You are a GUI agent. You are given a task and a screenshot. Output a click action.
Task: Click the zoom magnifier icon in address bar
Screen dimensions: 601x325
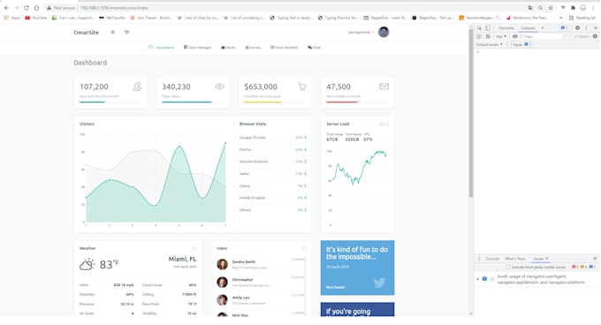(540, 8)
